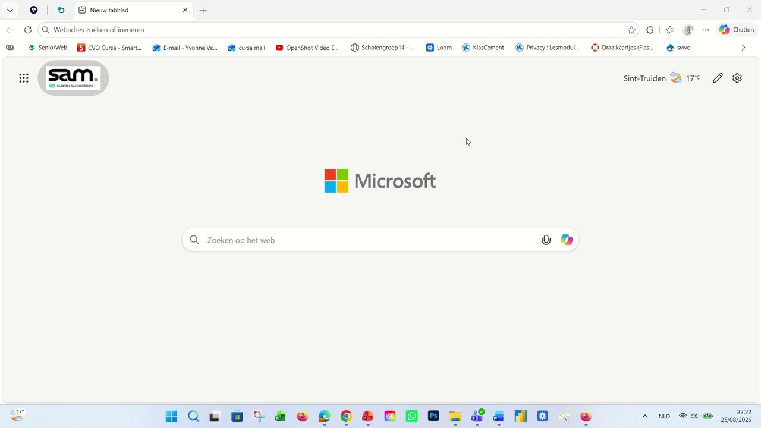Expand the favorites bar overflow chevron
This screenshot has height=428, width=761.
pyautogui.click(x=743, y=48)
